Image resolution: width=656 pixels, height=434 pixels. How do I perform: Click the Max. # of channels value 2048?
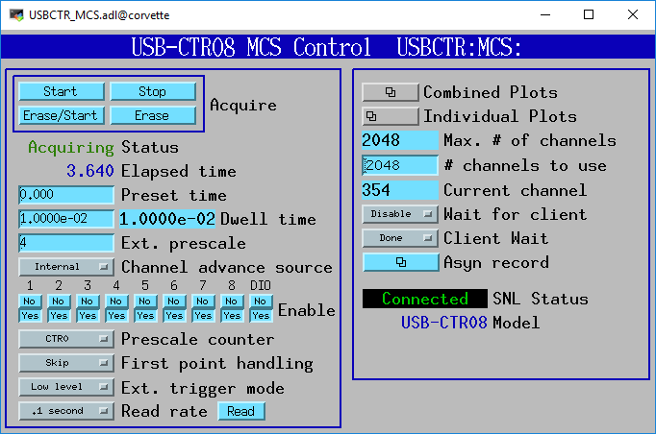(400, 140)
